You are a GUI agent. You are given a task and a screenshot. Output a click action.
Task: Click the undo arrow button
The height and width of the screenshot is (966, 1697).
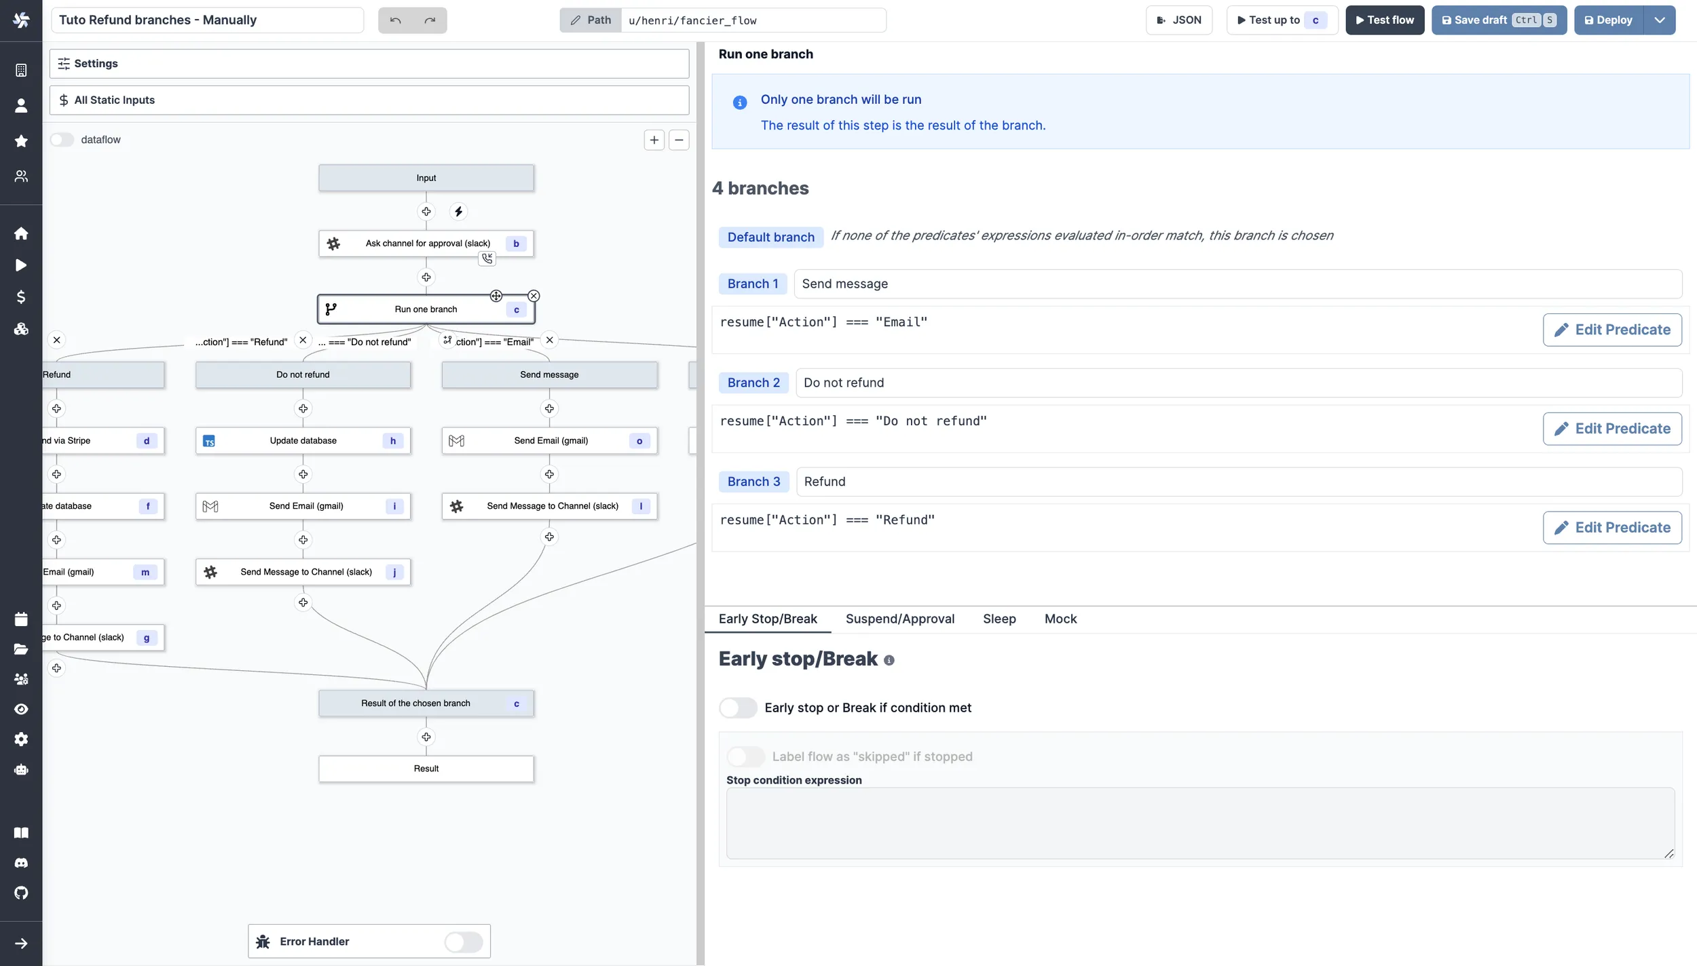click(395, 20)
